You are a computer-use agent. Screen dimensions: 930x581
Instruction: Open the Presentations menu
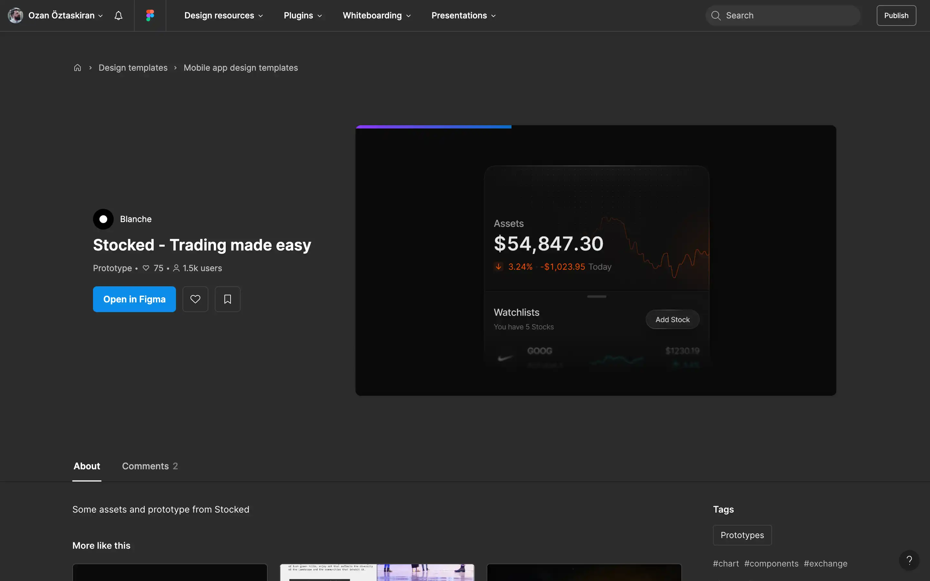(463, 15)
